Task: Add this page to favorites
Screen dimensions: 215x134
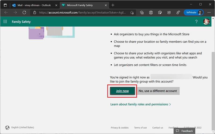Action: [x=132, y=13]
